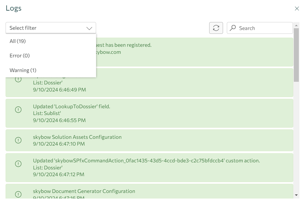Click info icon next to Document Generator Configuration

click(x=18, y=194)
